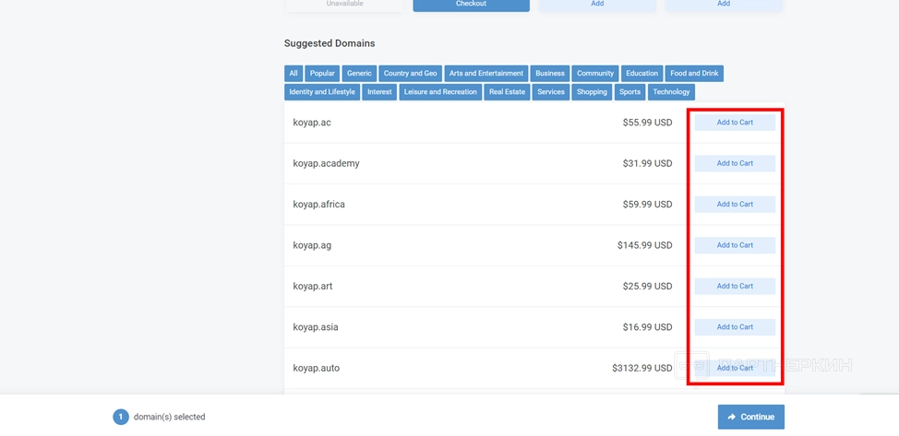The height and width of the screenshot is (436, 899).
Task: Select the Services category filter
Action: (551, 91)
